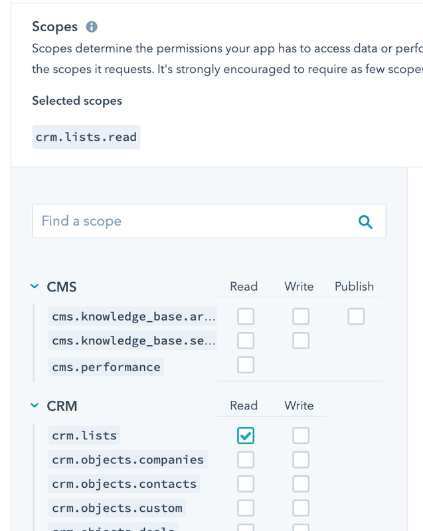Collapse the CRM scope group
The width and height of the screenshot is (423, 531).
[35, 406]
